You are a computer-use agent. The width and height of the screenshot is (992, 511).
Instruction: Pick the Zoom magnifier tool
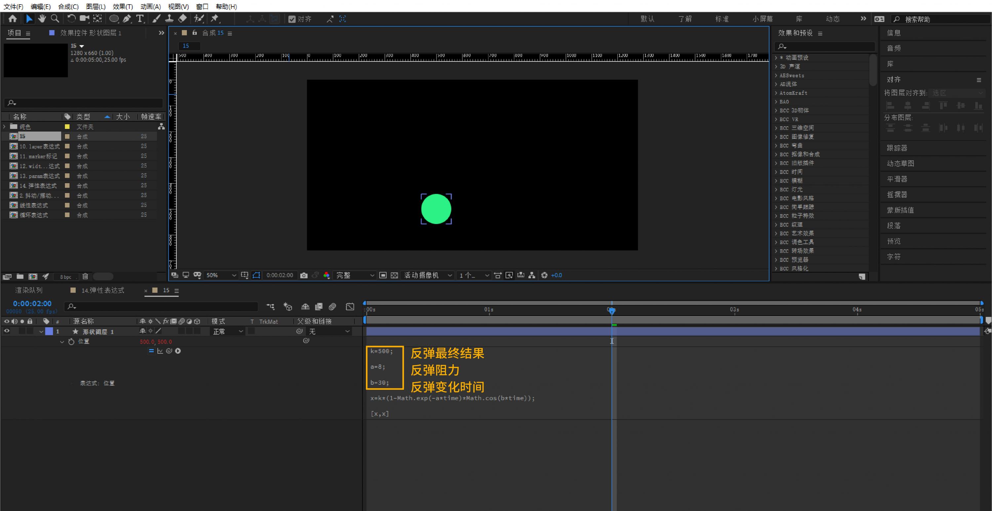55,19
